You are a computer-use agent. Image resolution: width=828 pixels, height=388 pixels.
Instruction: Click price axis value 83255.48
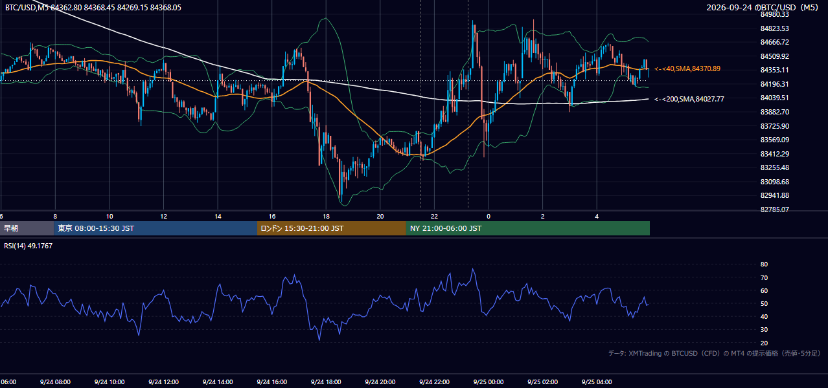click(x=775, y=167)
